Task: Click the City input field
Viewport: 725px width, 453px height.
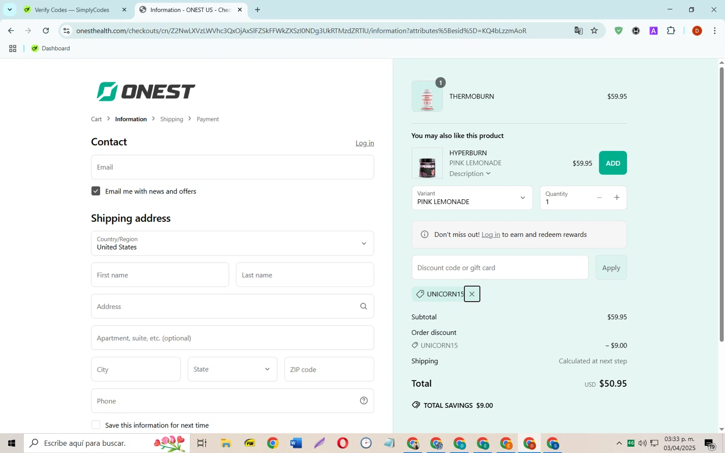Action: coord(136,369)
